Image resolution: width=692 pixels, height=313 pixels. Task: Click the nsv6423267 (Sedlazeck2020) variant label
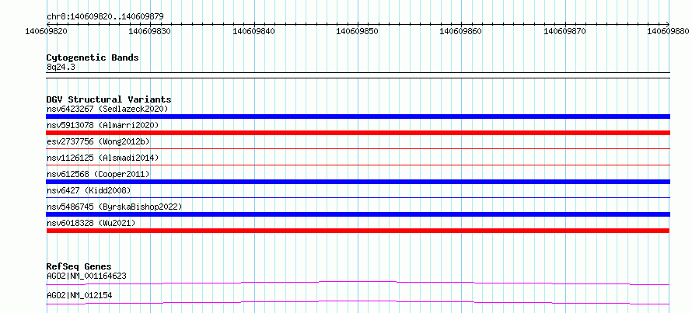click(107, 109)
